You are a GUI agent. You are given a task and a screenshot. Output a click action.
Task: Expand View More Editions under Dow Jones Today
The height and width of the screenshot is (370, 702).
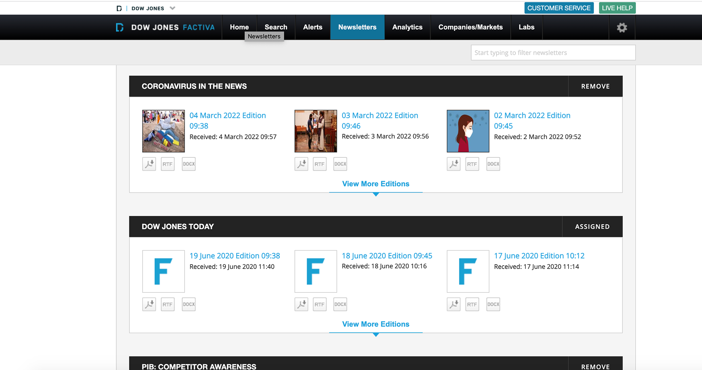tap(375, 324)
